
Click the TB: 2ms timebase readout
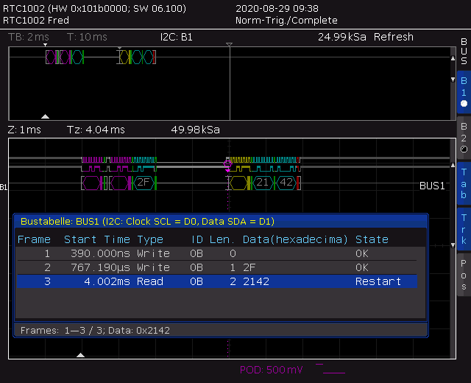pyautogui.click(x=29, y=37)
